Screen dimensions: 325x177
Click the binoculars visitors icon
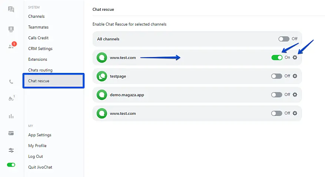(x=11, y=98)
